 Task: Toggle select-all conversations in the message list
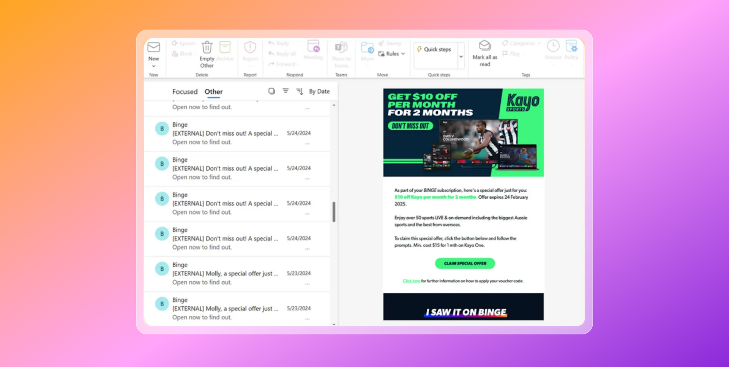click(271, 91)
